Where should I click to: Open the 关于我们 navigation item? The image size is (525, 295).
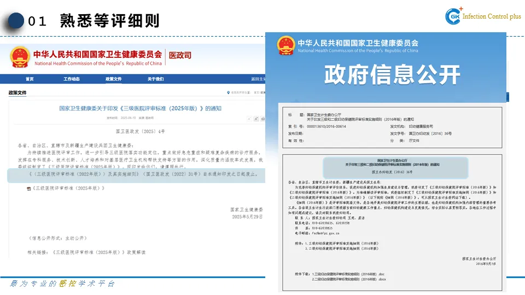pos(156,79)
